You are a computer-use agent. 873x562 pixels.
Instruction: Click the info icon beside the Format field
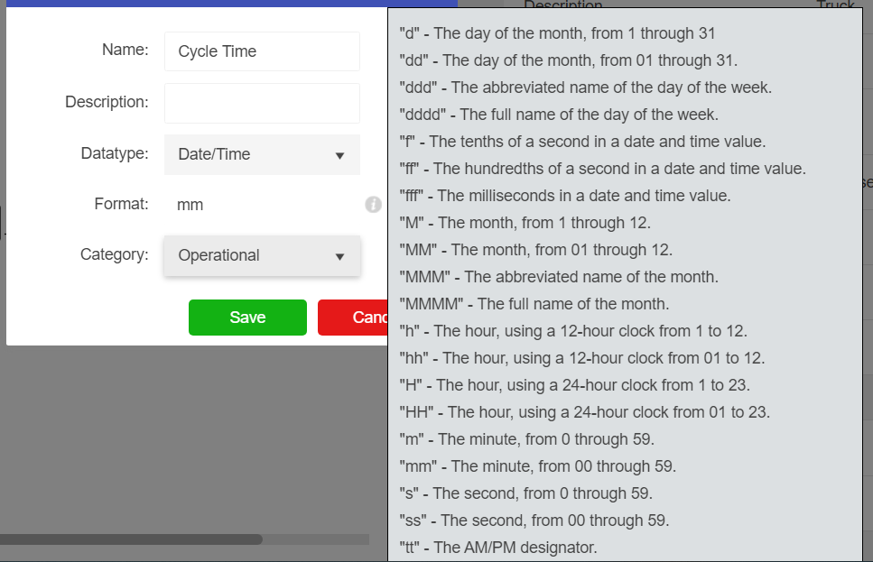(373, 205)
